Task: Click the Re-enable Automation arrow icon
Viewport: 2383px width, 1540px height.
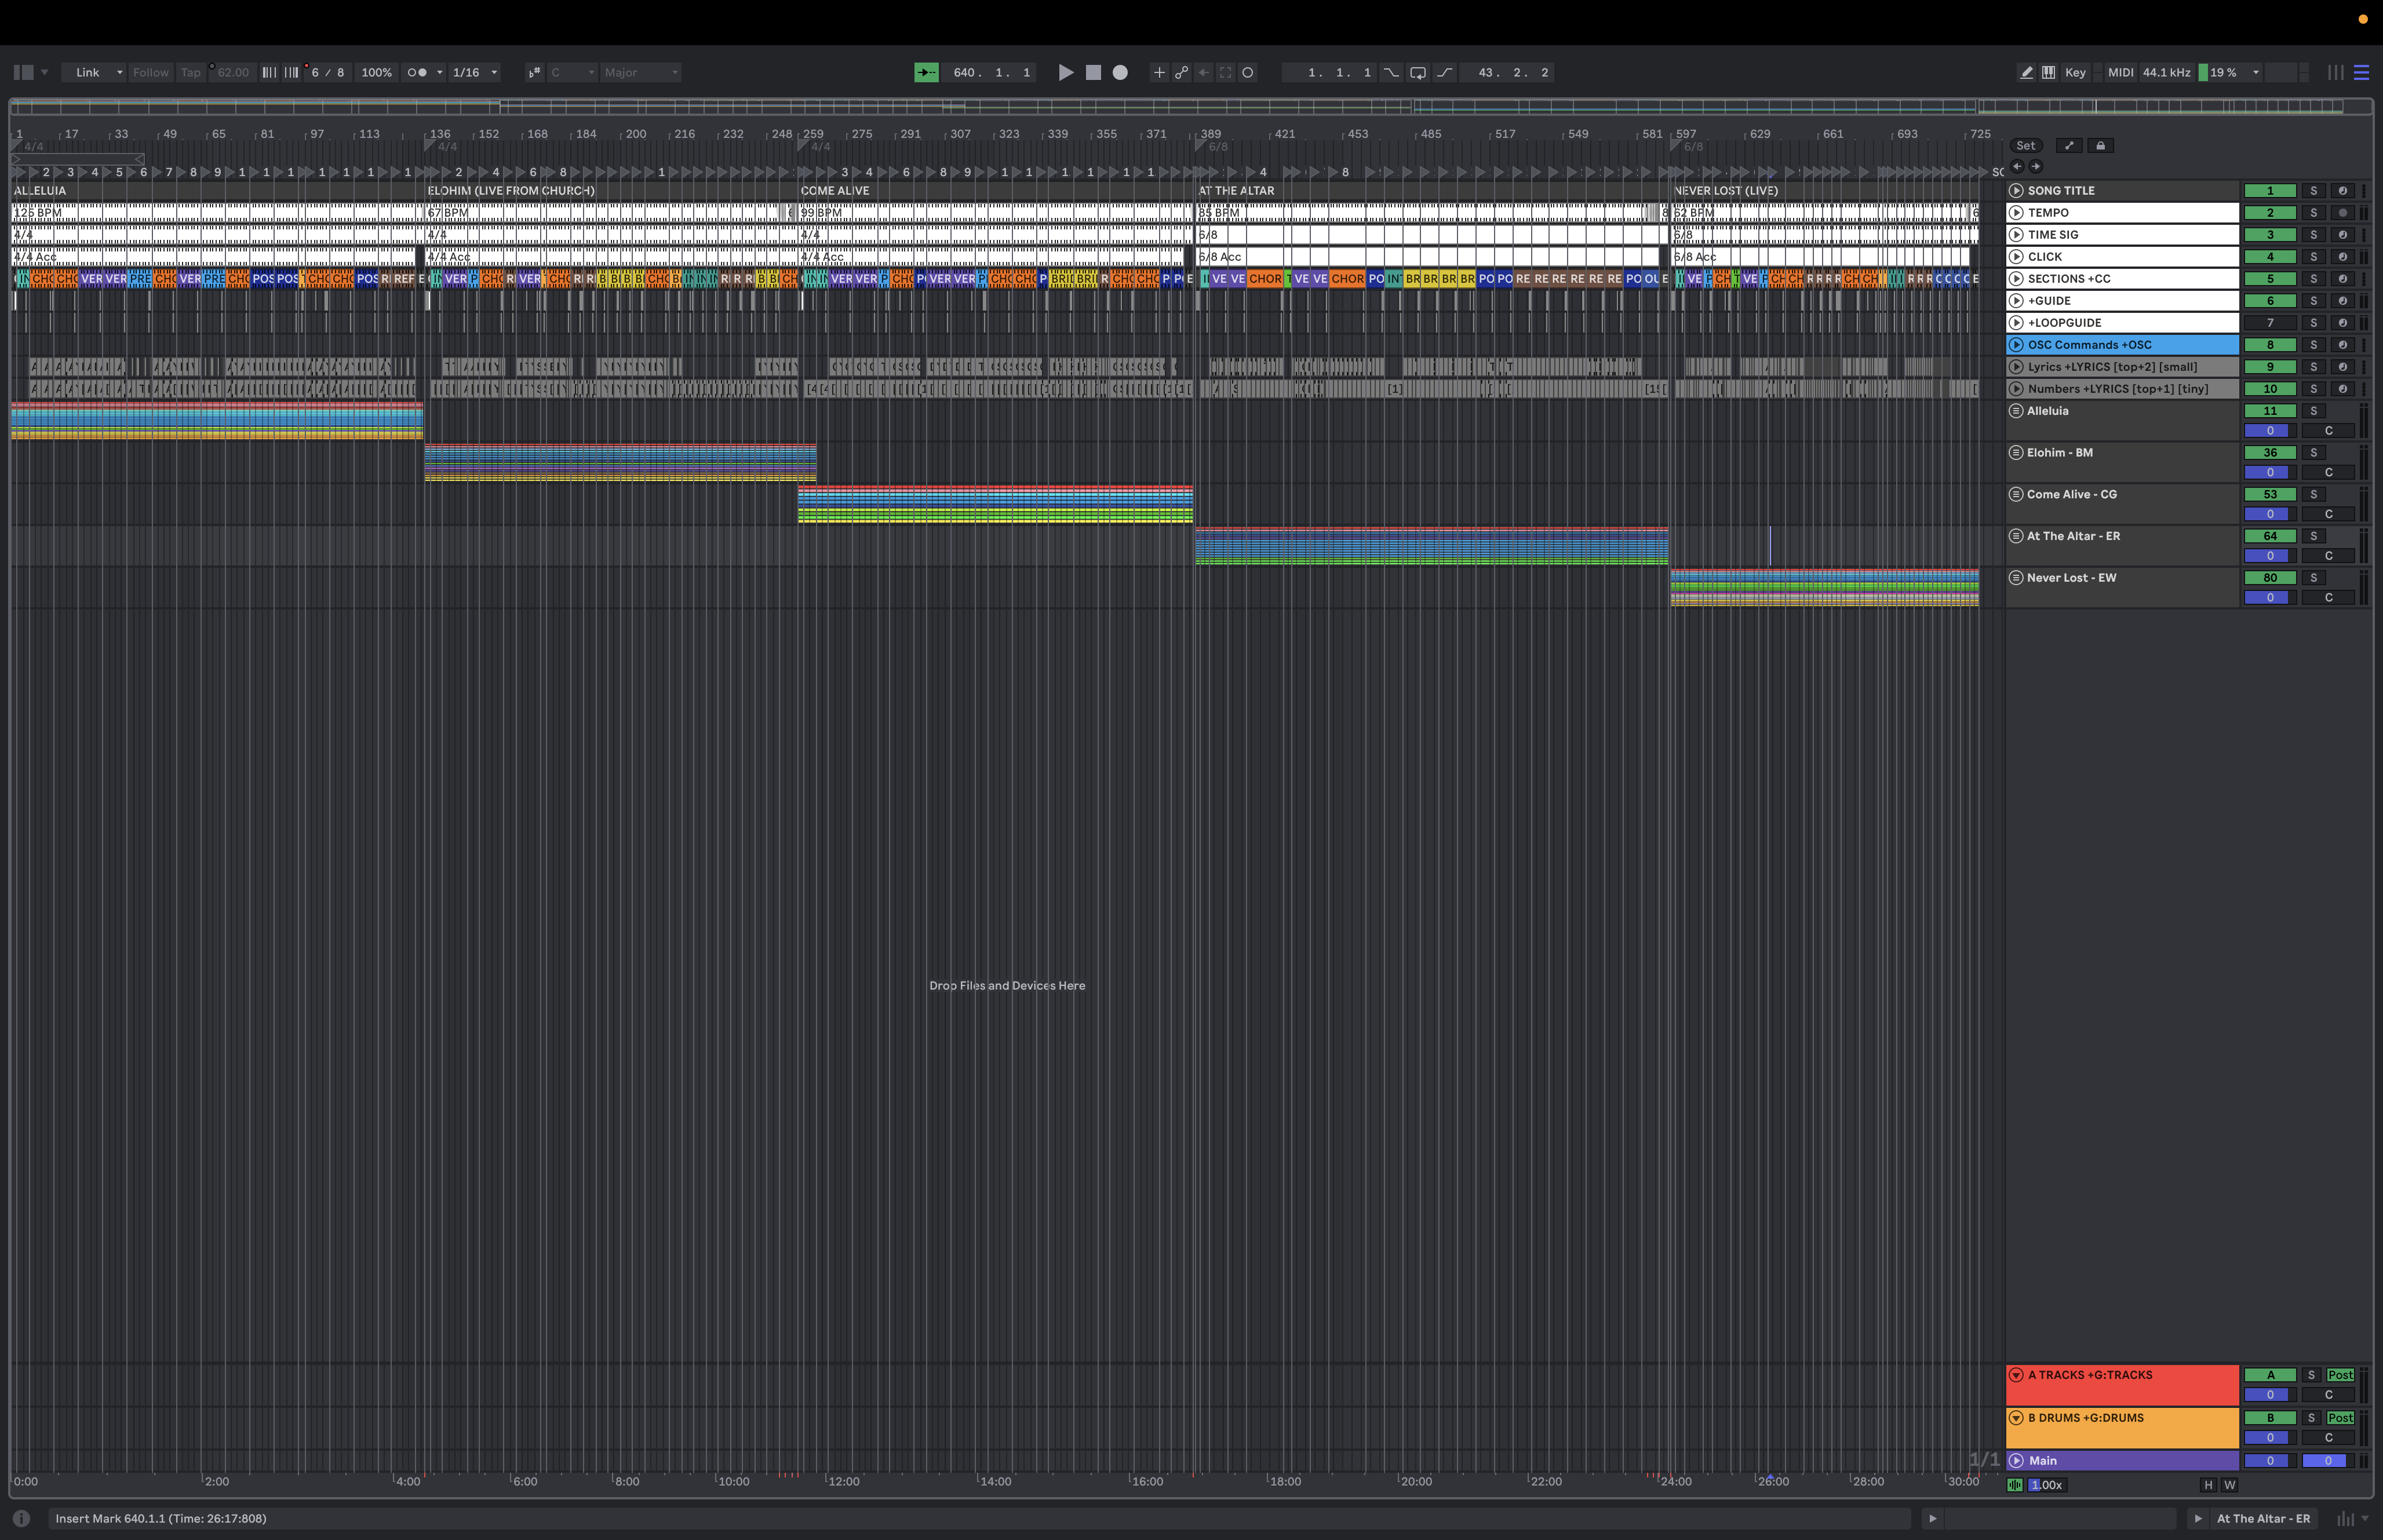Action: point(1203,72)
